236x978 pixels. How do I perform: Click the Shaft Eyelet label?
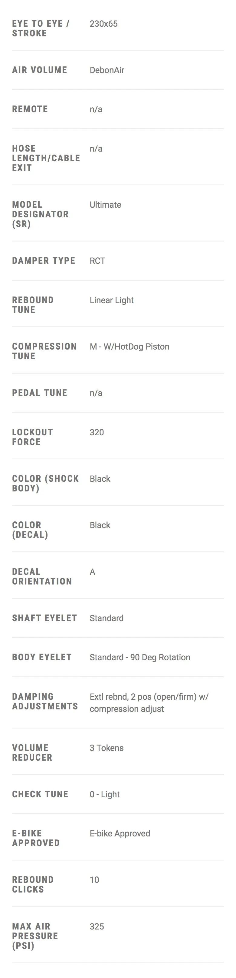pos(44,618)
